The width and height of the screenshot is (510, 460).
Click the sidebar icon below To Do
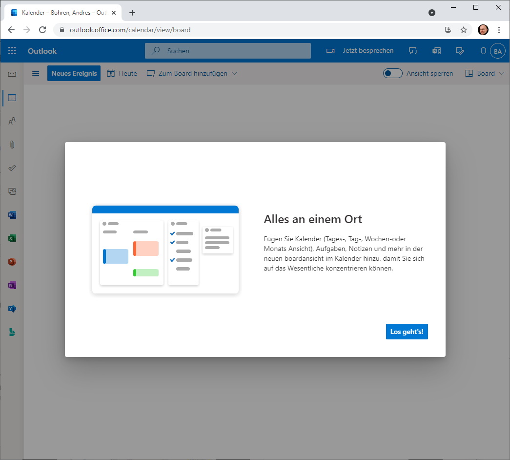[x=12, y=191]
